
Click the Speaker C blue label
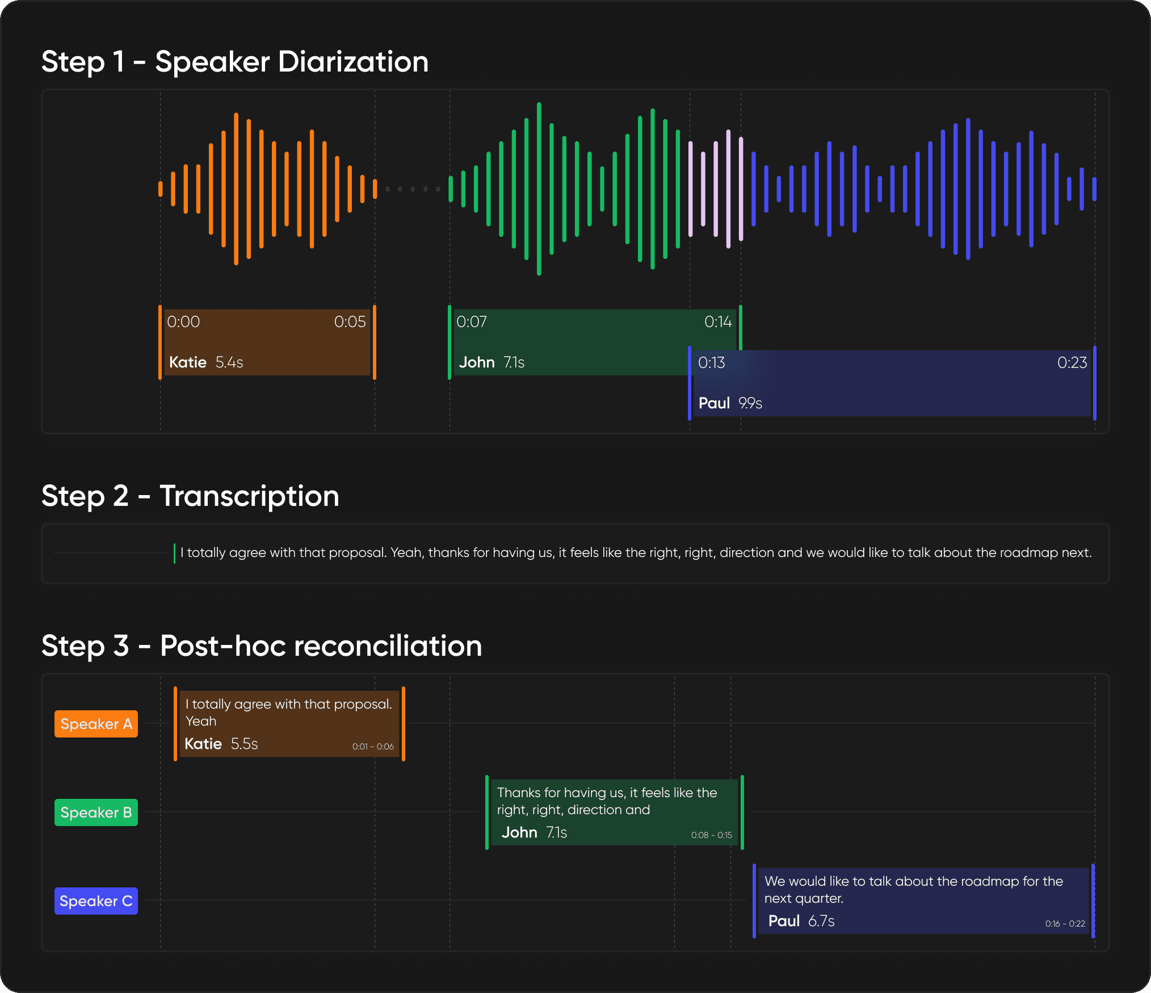click(x=96, y=901)
